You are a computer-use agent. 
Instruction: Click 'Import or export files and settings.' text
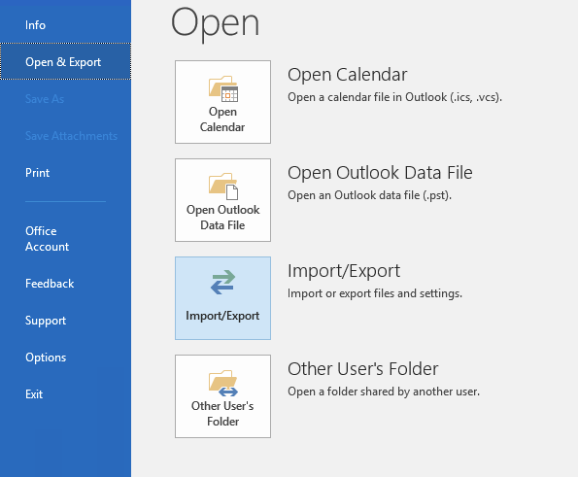375,293
